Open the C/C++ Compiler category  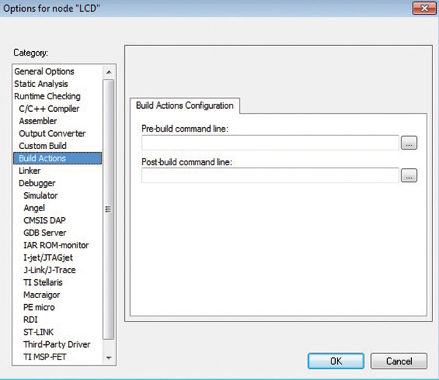[x=49, y=109]
